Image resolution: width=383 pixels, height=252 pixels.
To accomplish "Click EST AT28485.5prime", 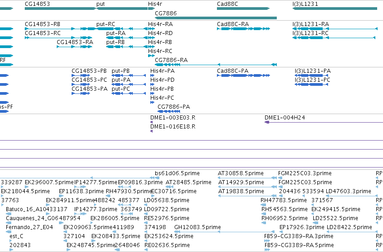I will pos(169,187).
